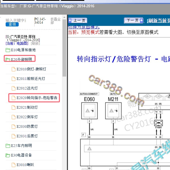This screenshot has height=170, width=170.
Task: Click the page icon beside E2012远光灯
Action: [14, 88]
